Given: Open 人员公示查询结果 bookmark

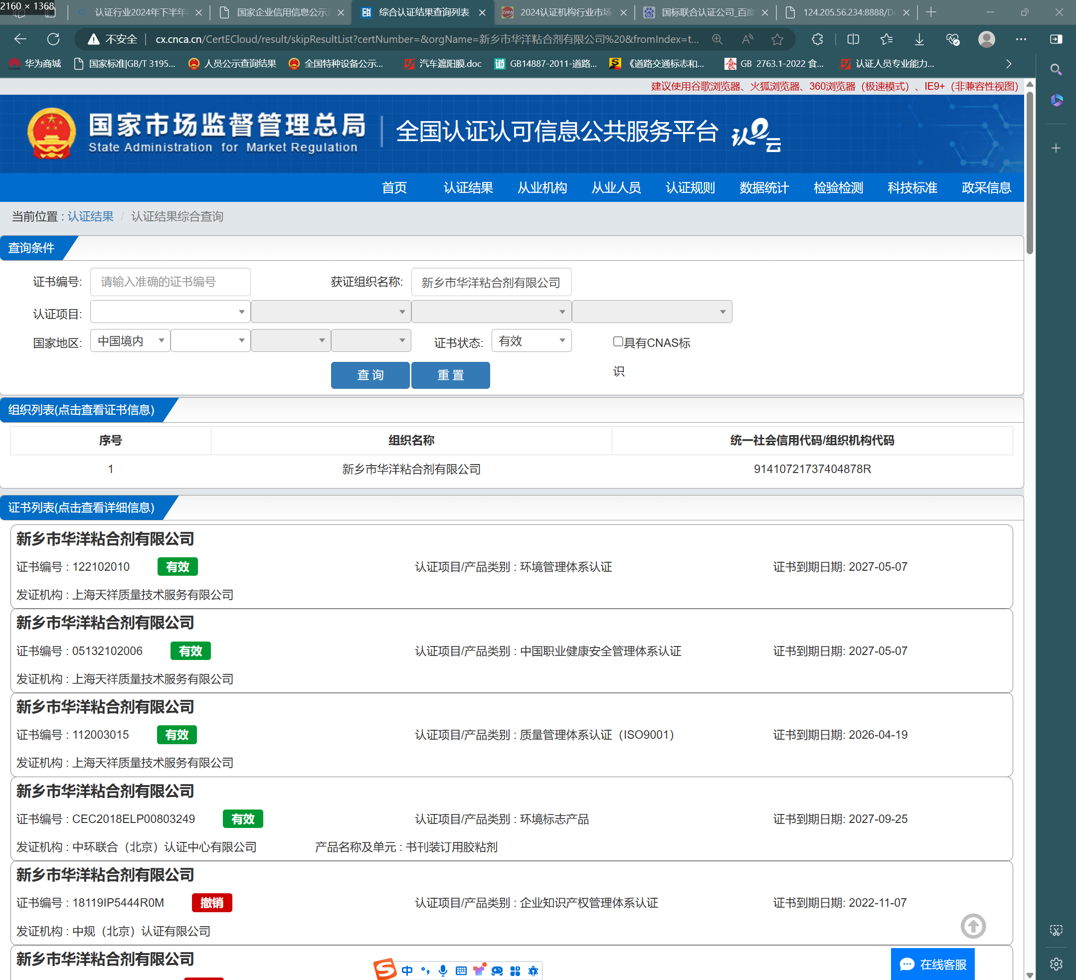Looking at the screenshot, I should point(232,64).
